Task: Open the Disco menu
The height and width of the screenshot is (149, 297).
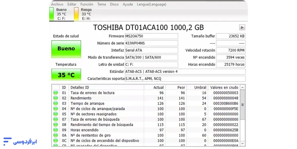Action: click(x=114, y=4)
